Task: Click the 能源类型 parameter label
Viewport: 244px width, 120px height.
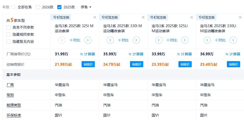Action: point(14,105)
